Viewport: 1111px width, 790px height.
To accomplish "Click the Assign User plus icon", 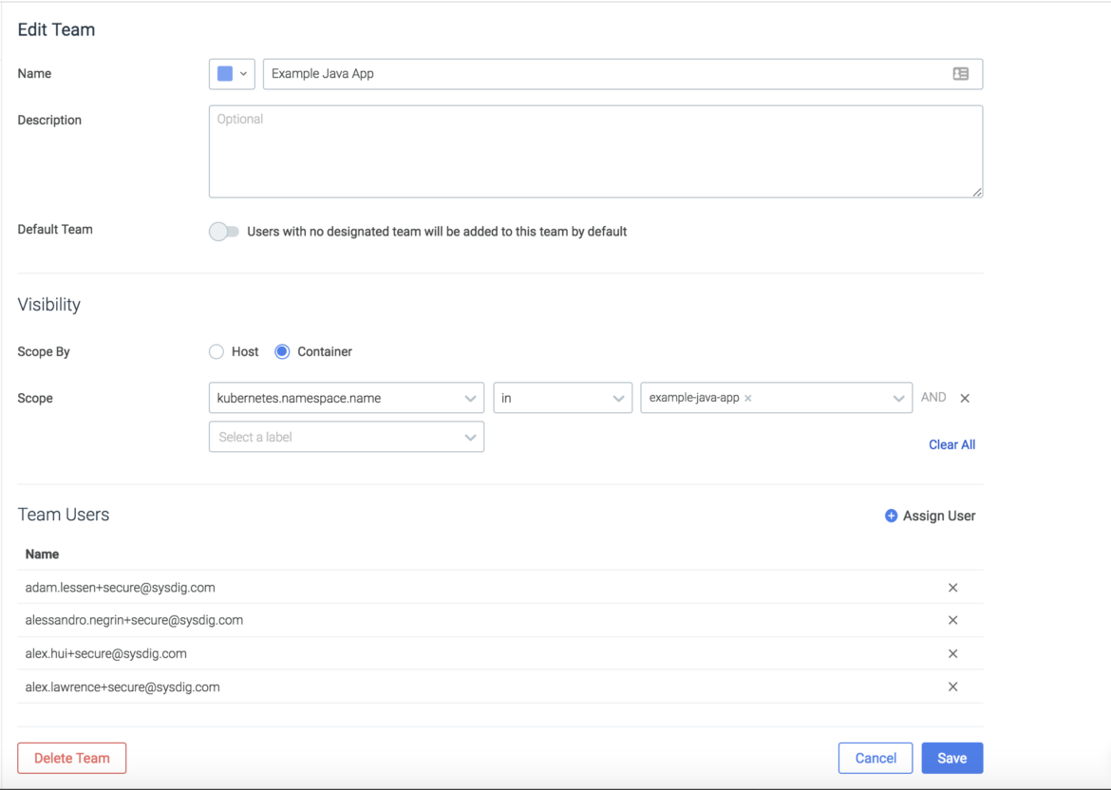I will (891, 516).
